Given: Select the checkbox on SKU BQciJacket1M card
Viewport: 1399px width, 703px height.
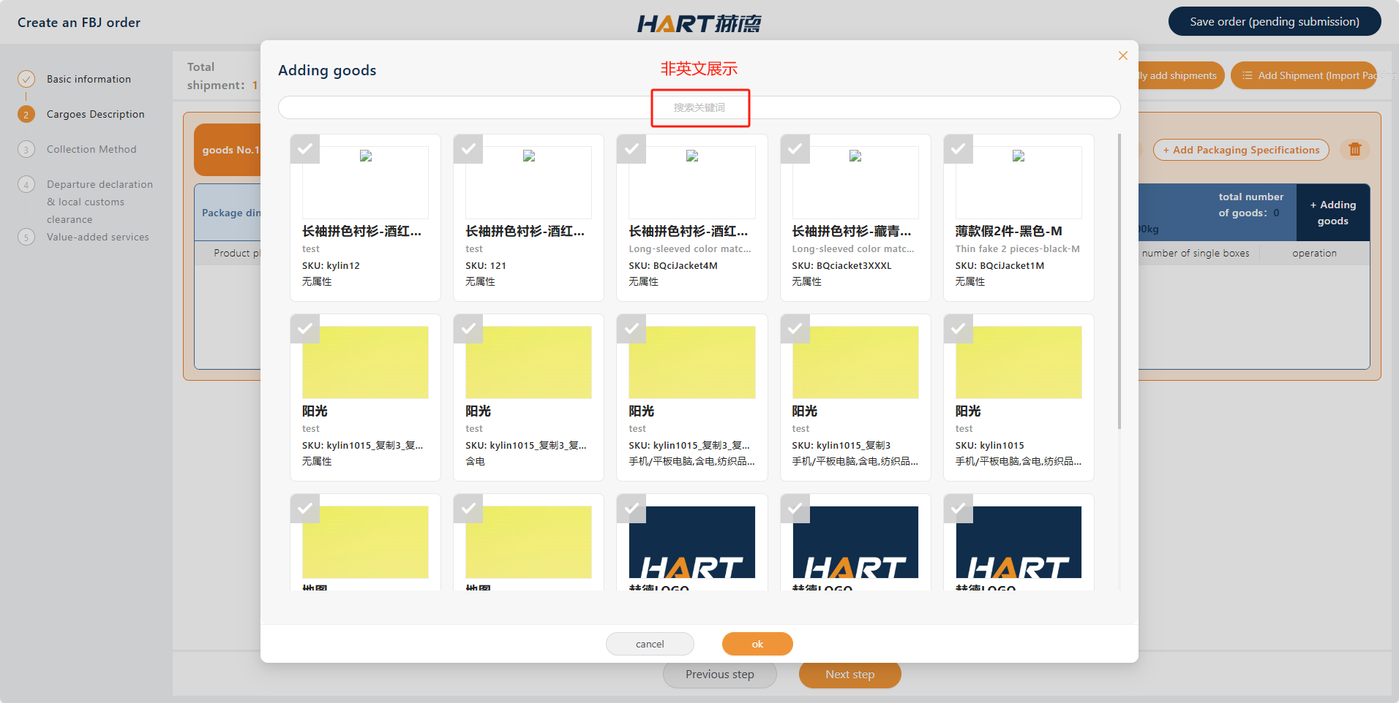Looking at the screenshot, I should click(x=958, y=149).
